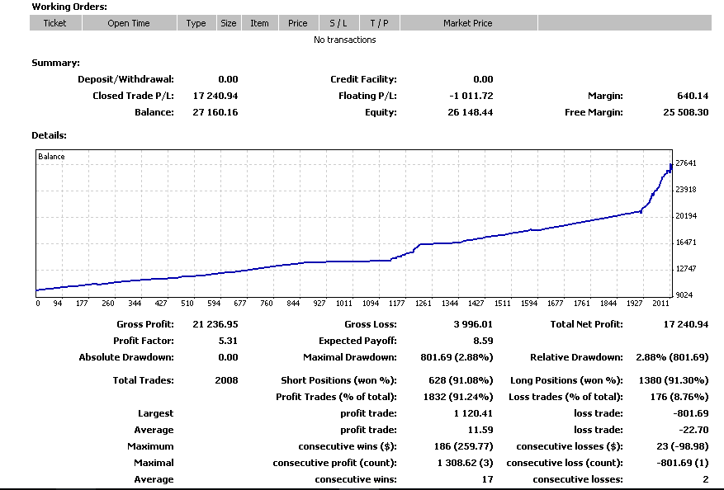
Task: Select the S / L column header
Action: pyautogui.click(x=338, y=23)
